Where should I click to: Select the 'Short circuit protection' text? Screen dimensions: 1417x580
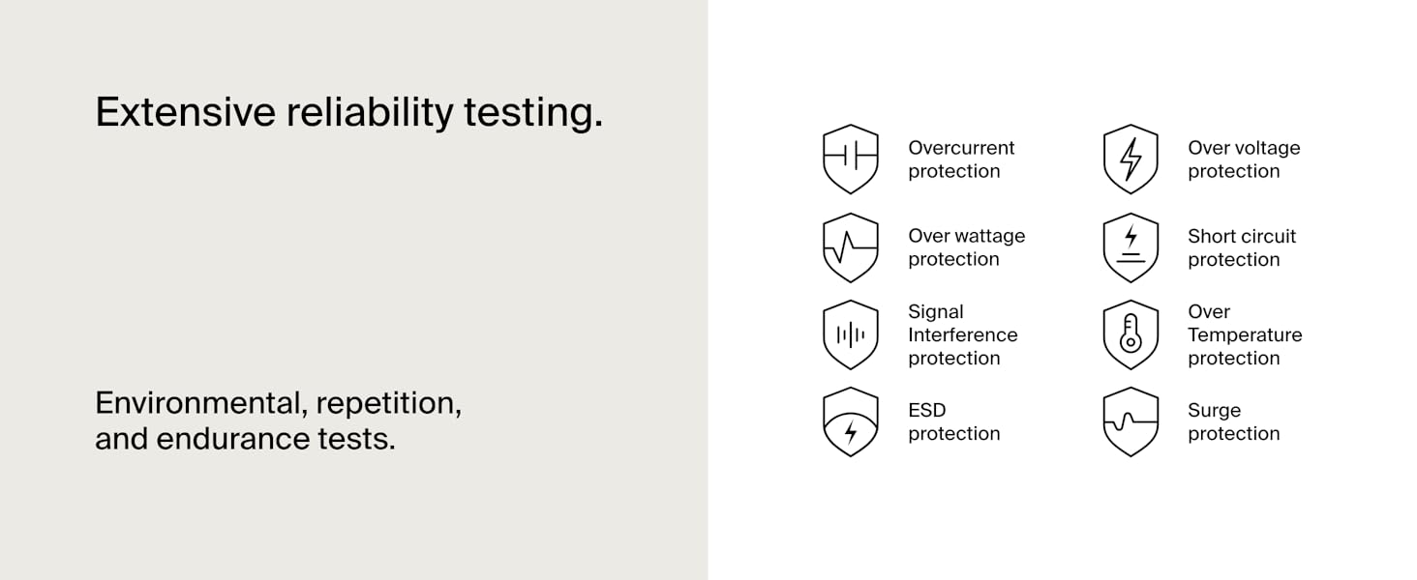click(1242, 247)
